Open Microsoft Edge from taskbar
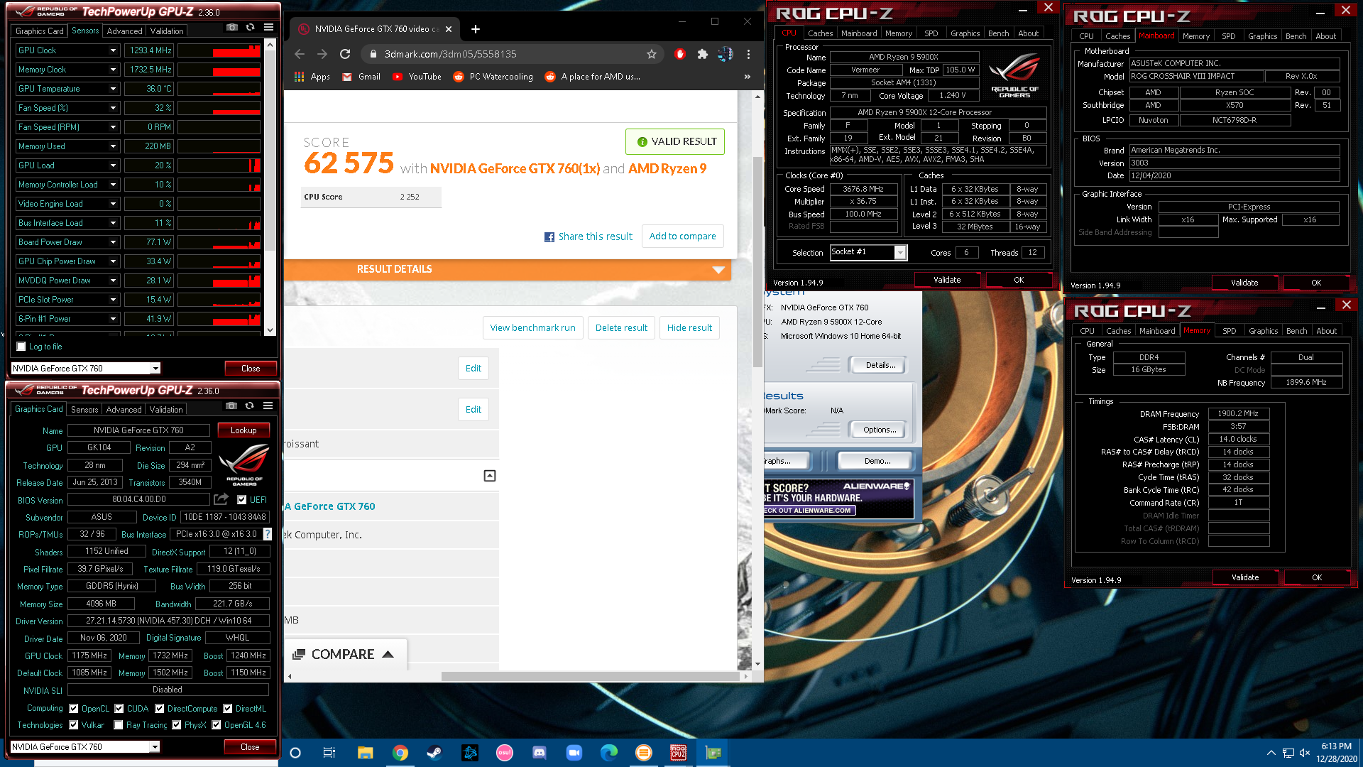Viewport: 1363px width, 767px height. (609, 753)
